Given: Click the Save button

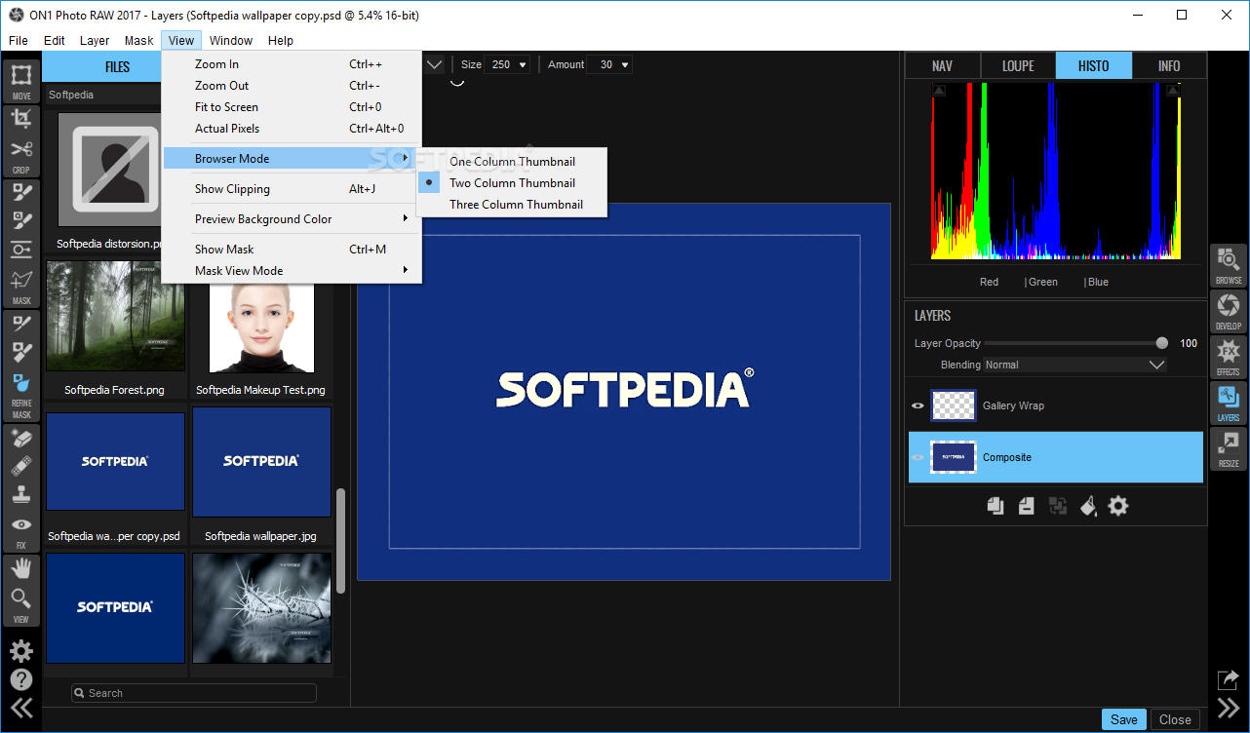Looking at the screenshot, I should [x=1123, y=719].
